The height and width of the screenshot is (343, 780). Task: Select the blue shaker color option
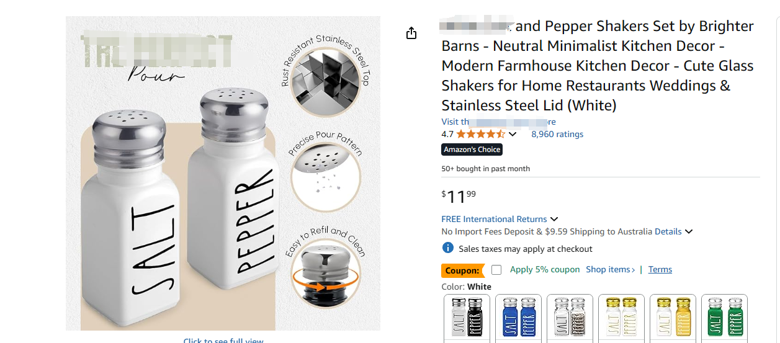click(519, 318)
